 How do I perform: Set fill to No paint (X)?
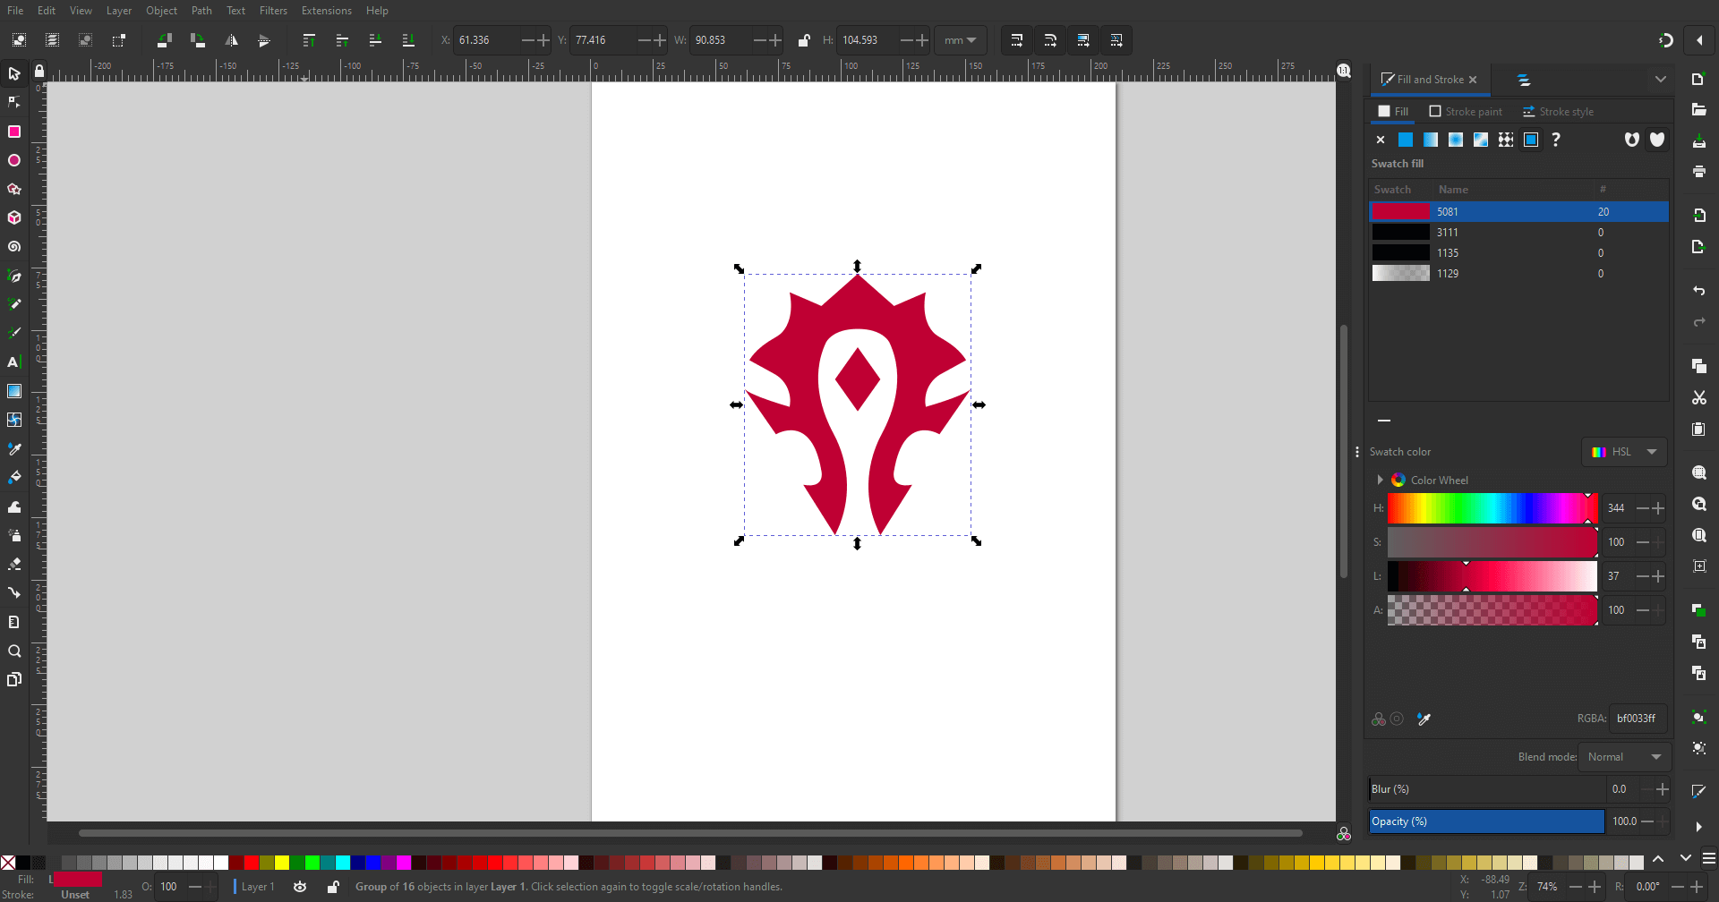pyautogui.click(x=1381, y=140)
